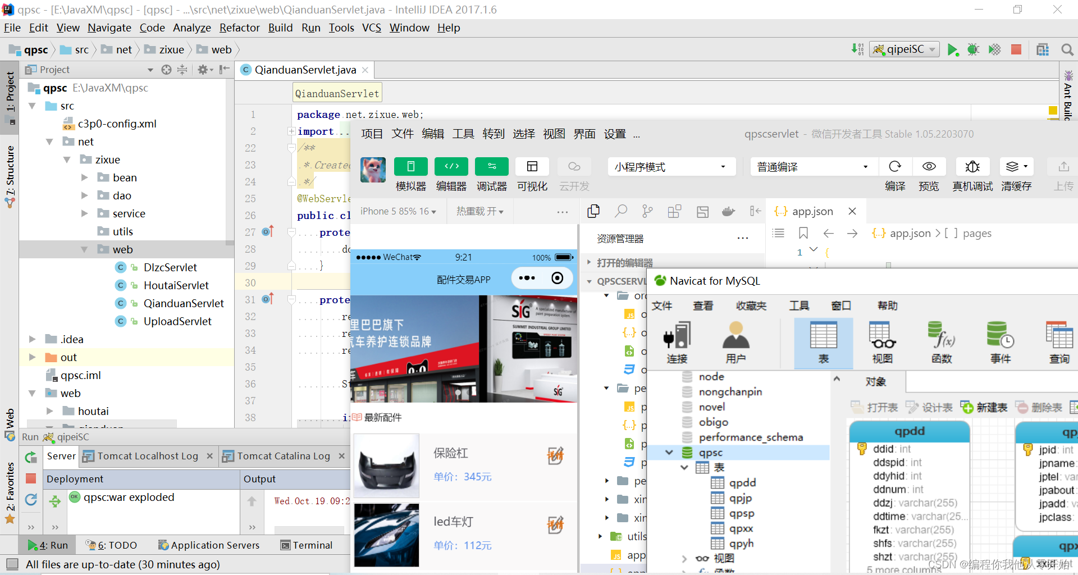This screenshot has height=575, width=1078.
Task: Click 新建表 new table button in Navicat
Action: pos(984,407)
